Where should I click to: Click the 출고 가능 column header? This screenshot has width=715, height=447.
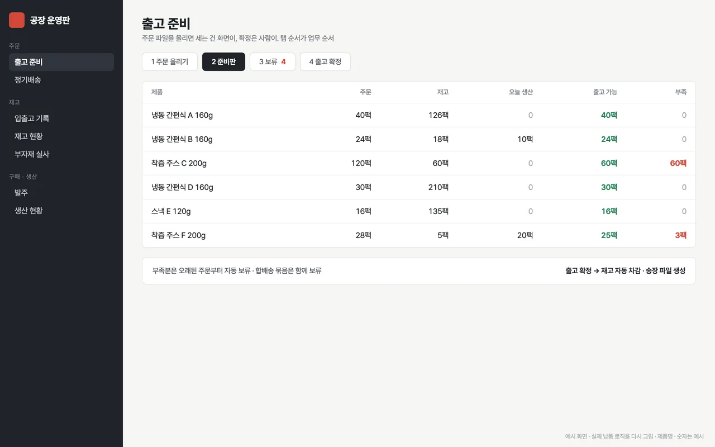(605, 92)
